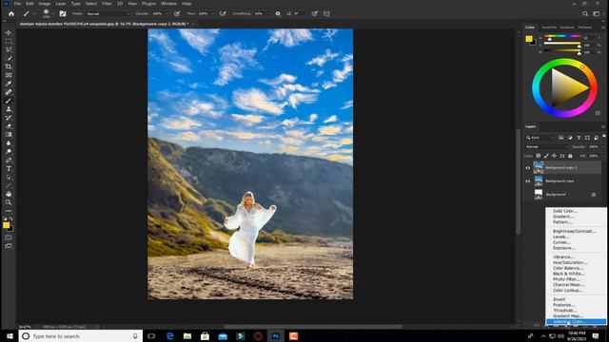Image resolution: width=609 pixels, height=342 pixels.
Task: Select the Horizontal Type tool
Action: [x=9, y=169]
